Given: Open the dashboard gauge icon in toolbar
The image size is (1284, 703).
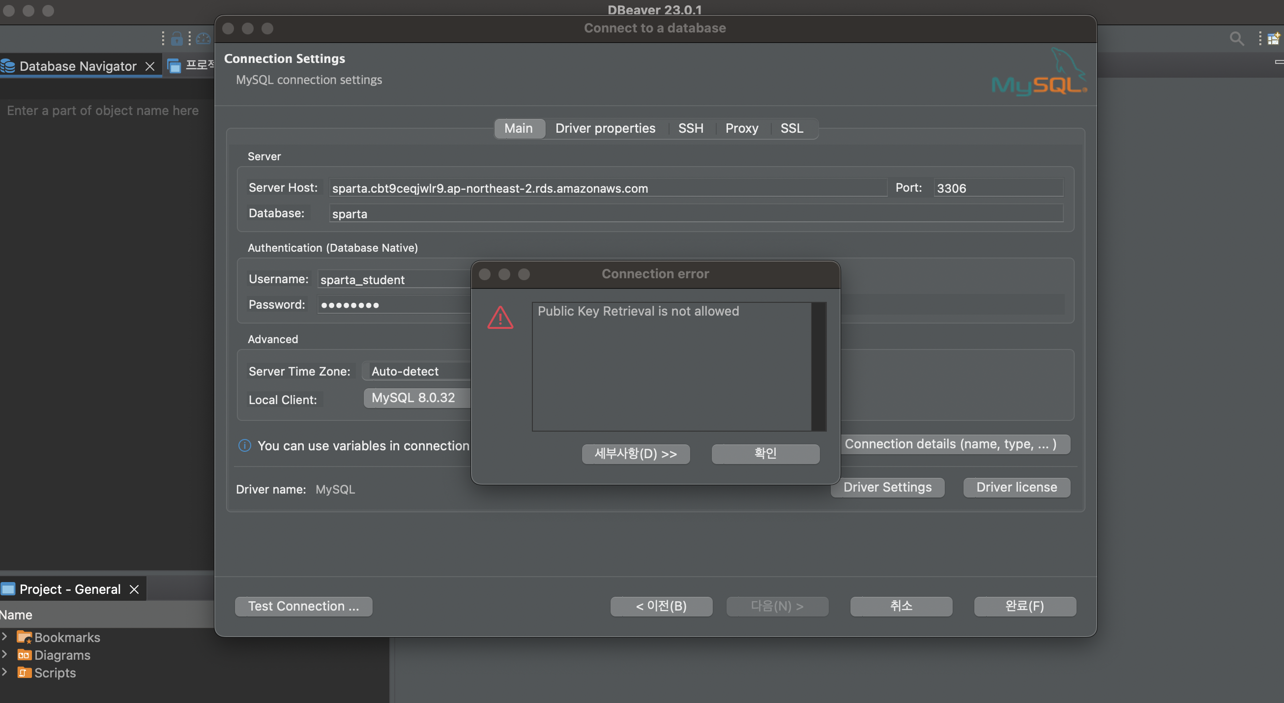Looking at the screenshot, I should [204, 38].
